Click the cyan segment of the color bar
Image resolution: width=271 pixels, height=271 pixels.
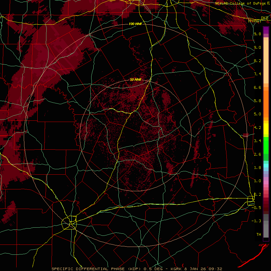point(266,166)
